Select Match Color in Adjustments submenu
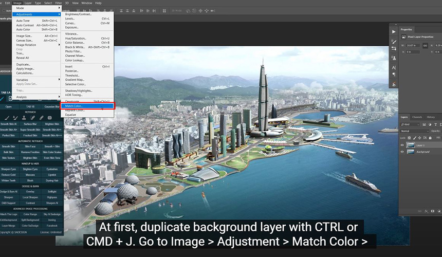Screen dimensions: 442x257 75,106
